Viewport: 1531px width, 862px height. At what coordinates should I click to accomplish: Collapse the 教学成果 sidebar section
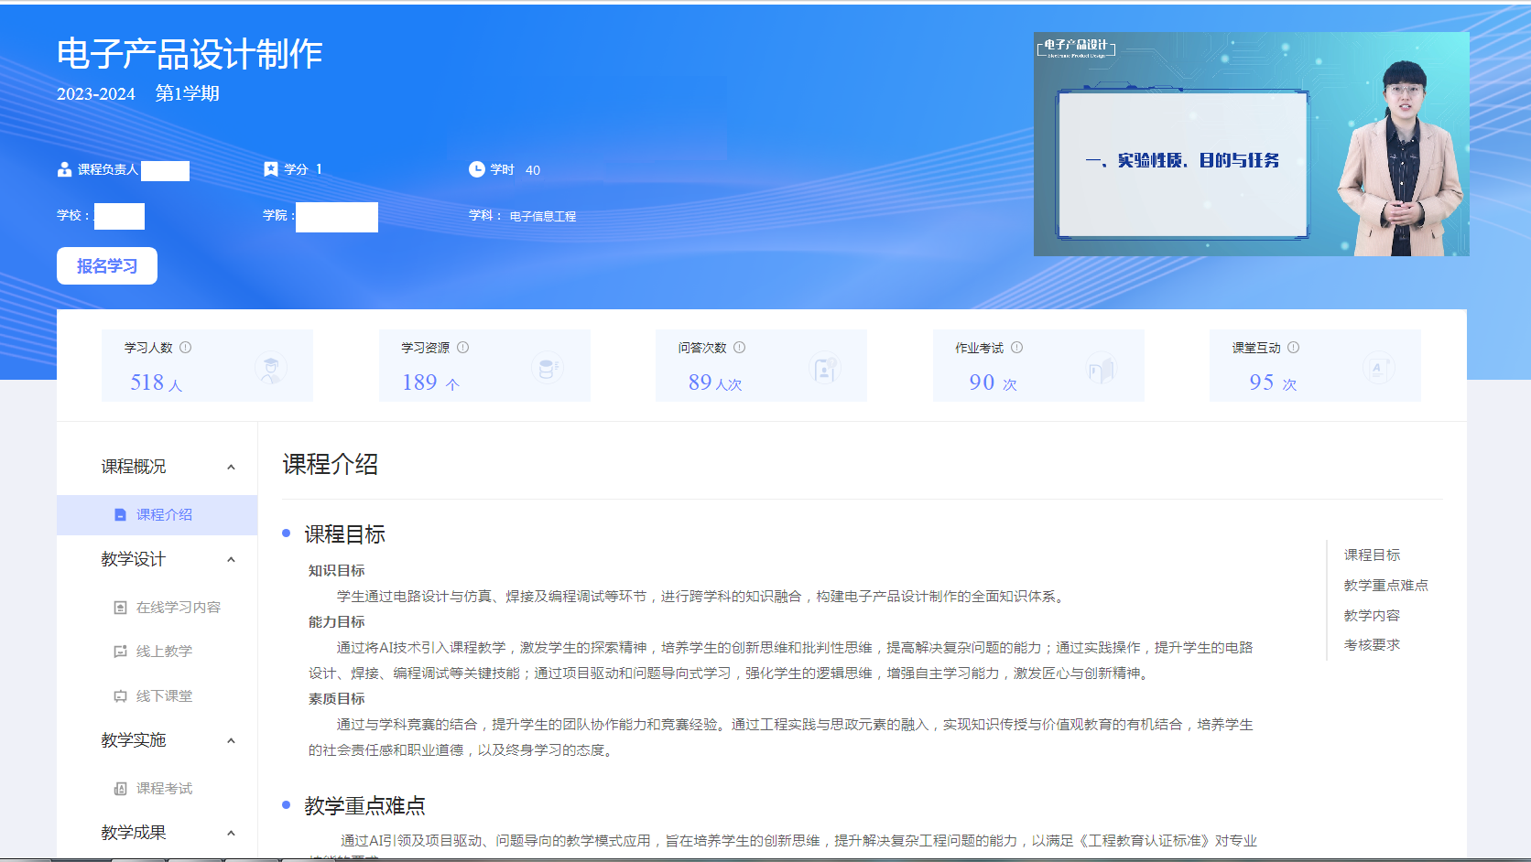coord(231,834)
